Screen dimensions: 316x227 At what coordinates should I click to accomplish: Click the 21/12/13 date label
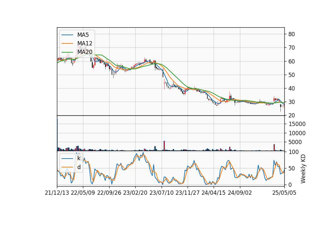pyautogui.click(x=57, y=193)
